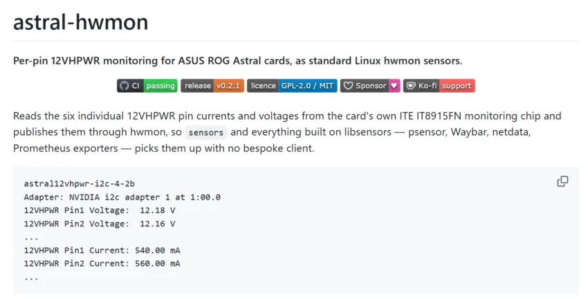Copy the sensors output code block
The image size is (588, 299).
562,181
